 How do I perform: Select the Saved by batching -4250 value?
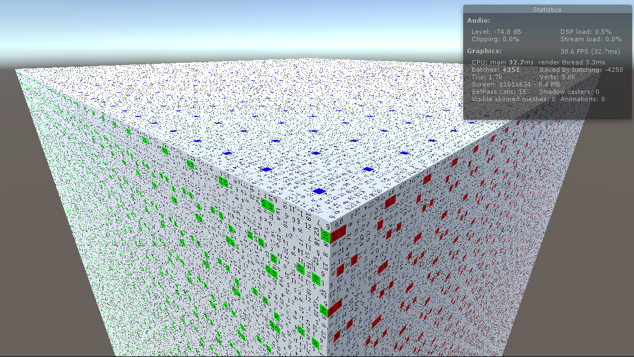581,70
